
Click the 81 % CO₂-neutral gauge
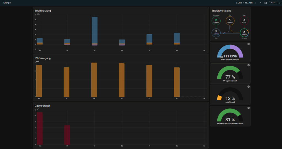tap(230, 115)
